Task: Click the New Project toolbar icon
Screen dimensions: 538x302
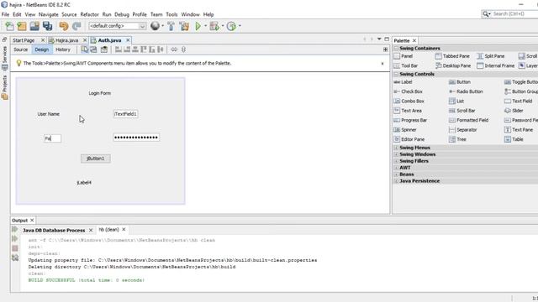Action: (22, 26)
